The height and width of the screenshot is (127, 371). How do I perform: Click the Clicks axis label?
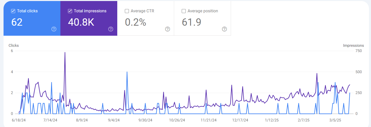(14, 46)
